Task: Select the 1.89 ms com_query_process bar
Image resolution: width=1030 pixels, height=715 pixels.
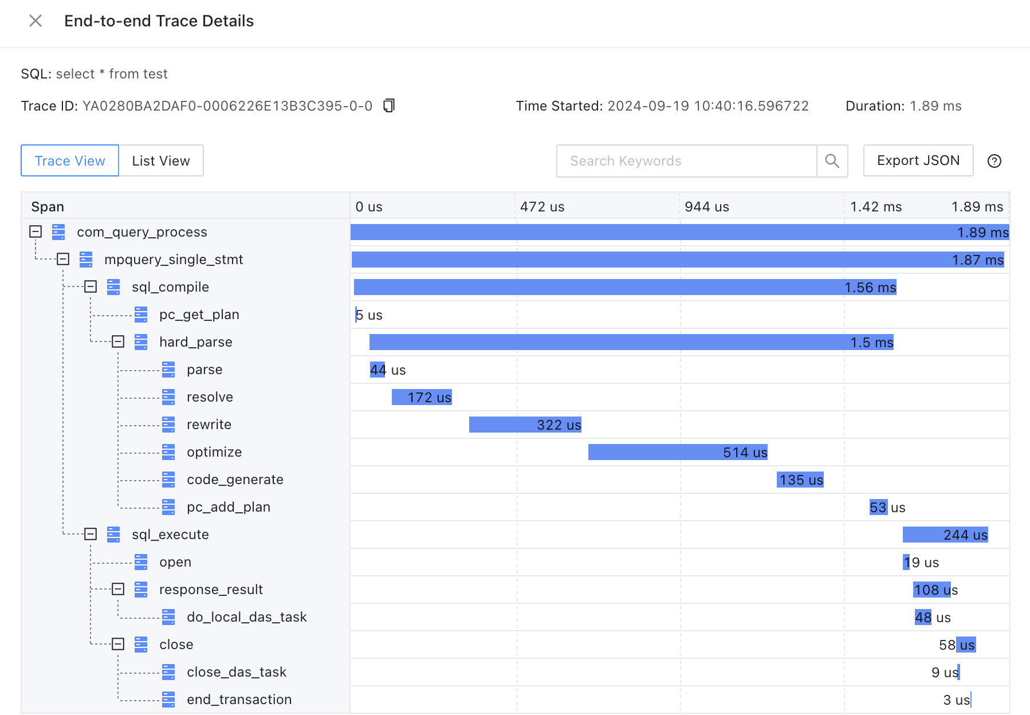Action: [x=680, y=232]
